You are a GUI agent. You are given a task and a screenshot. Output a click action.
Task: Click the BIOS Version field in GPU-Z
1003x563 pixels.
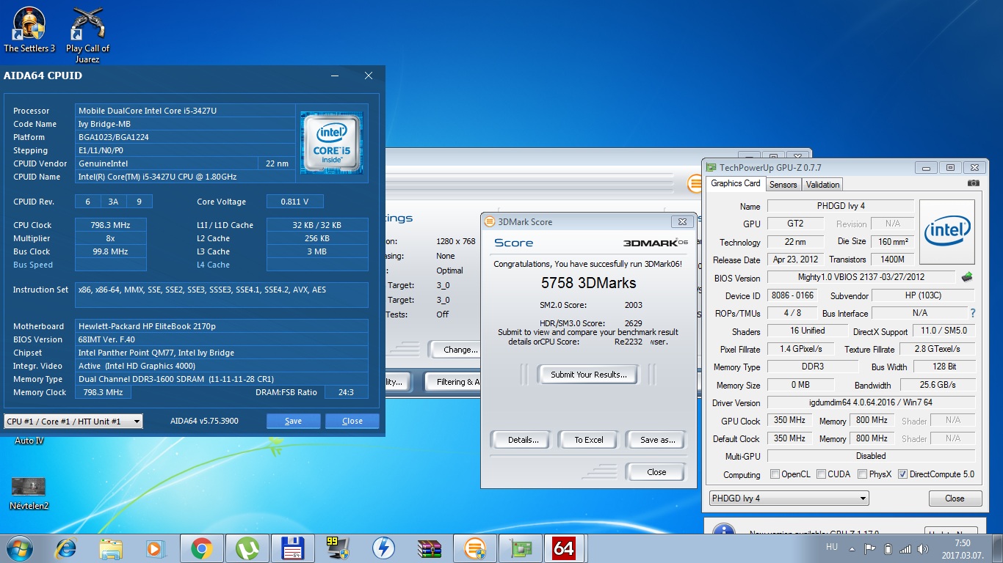(862, 277)
